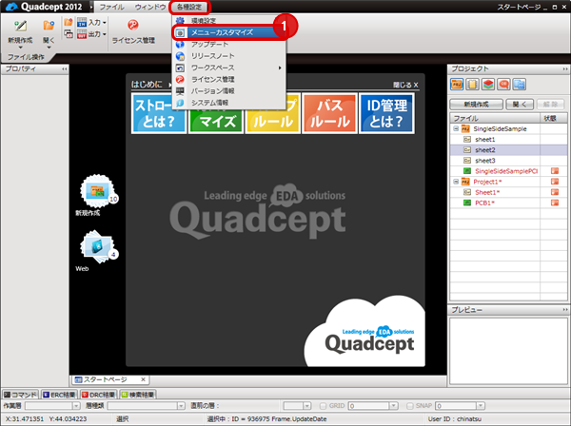Collapse the SingleSideSample project node

point(456,128)
